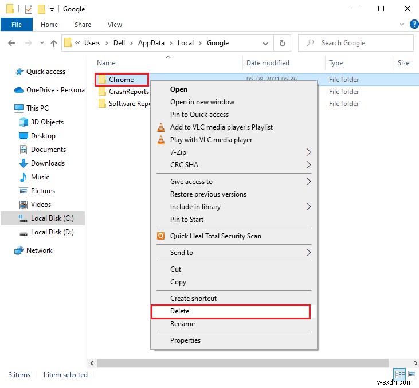The height and width of the screenshot is (388, 419).
Task: Choose Quick Heal Total Security Scan
Action: (216, 236)
